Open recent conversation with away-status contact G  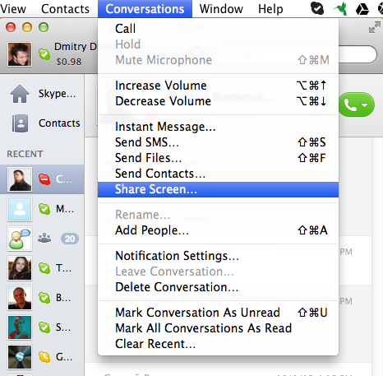click(x=42, y=357)
